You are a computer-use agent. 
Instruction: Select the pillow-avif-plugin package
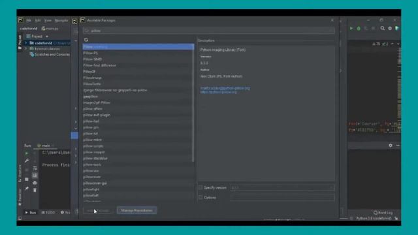138,115
